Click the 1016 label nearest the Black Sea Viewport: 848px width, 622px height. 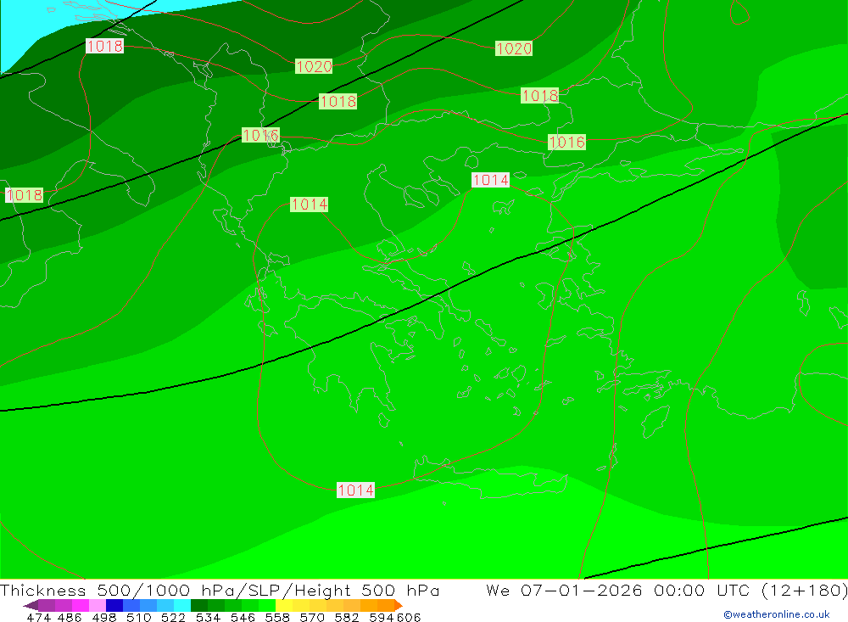click(566, 142)
